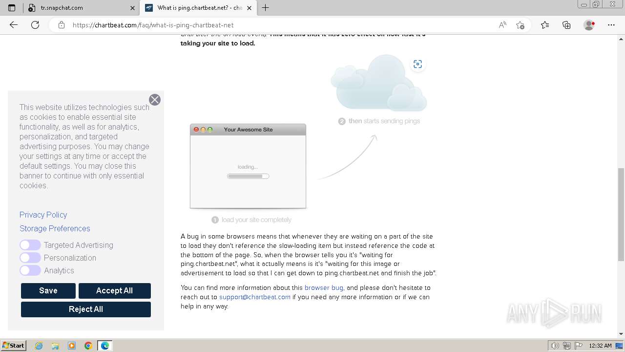Add this page to favorites
This screenshot has width=625, height=352.
[520, 25]
